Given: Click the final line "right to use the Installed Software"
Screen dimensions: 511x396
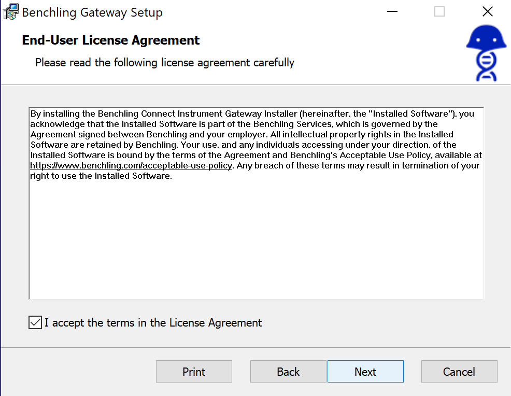Looking at the screenshot, I should click(x=101, y=176).
